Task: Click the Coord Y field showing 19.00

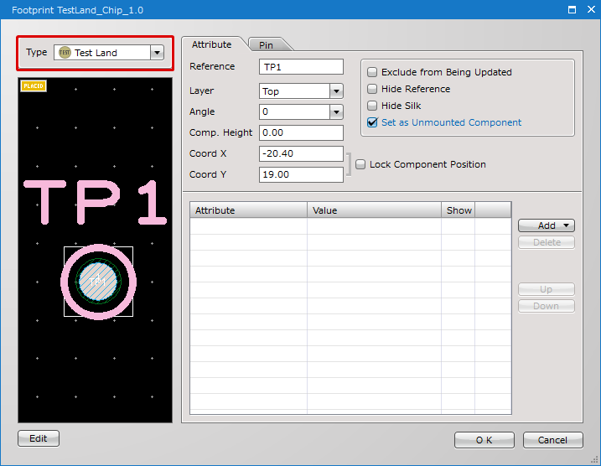Action: 301,174
